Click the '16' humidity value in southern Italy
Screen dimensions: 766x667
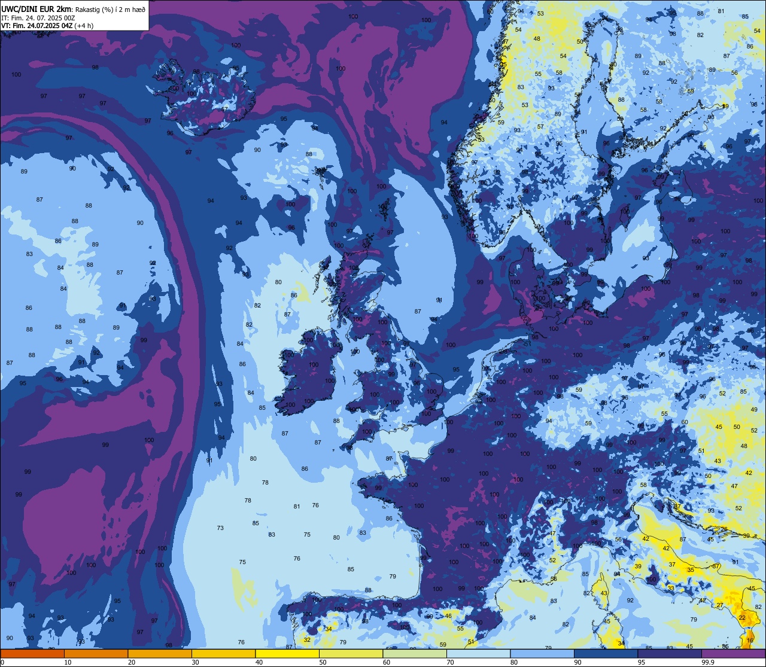[x=750, y=640]
